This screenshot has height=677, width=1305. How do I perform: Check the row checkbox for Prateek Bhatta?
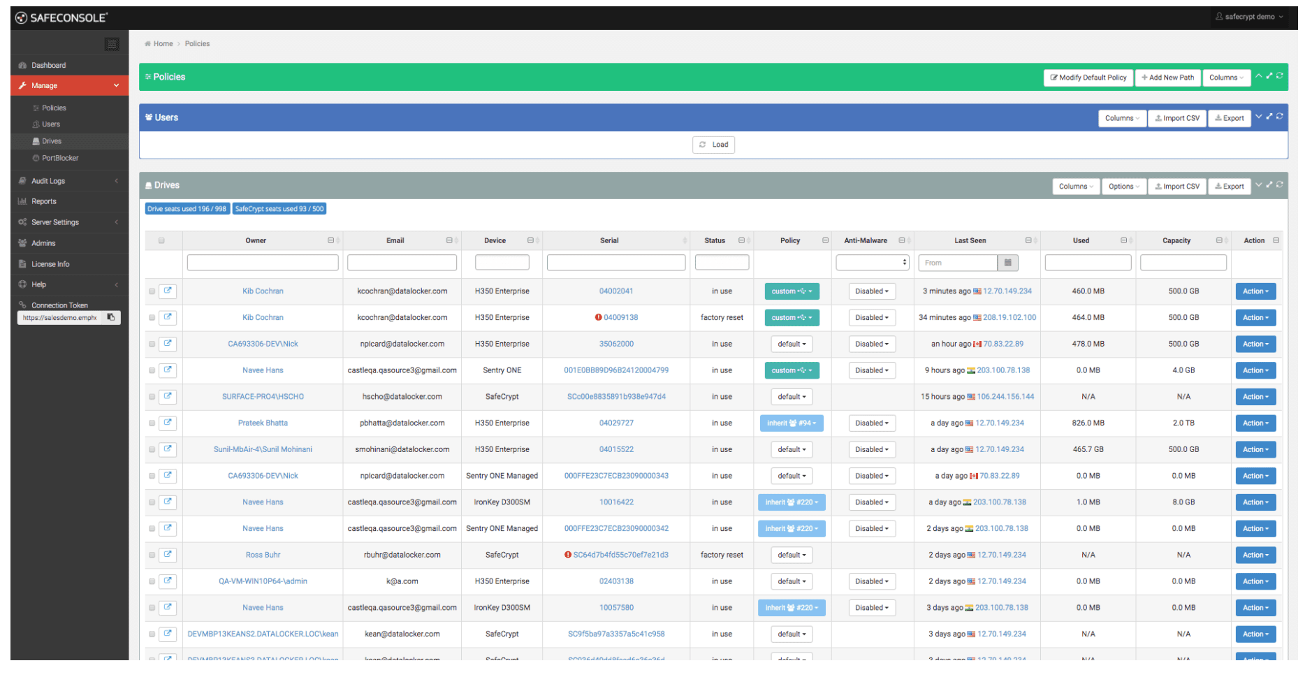152,423
